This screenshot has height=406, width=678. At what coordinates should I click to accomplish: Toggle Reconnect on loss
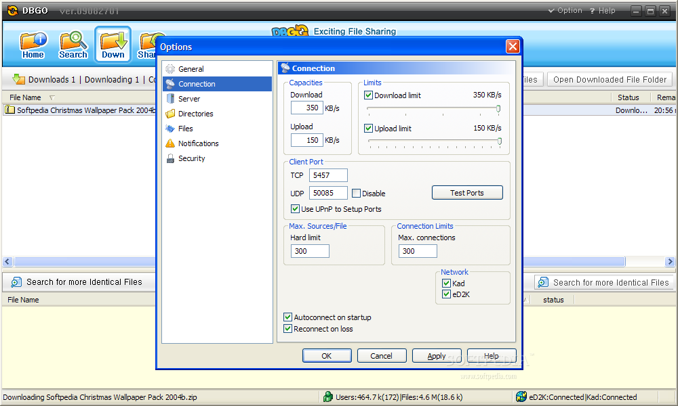coord(287,329)
